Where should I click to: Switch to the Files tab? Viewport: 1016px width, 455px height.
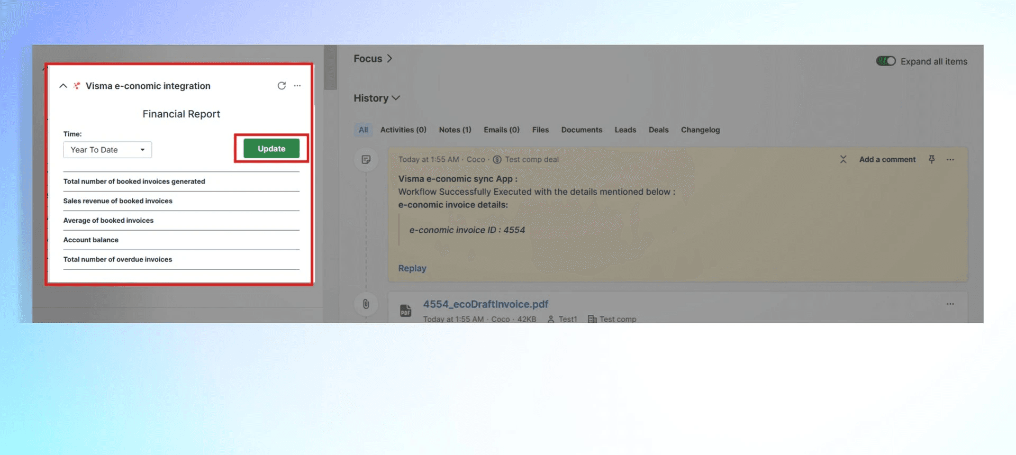point(540,130)
